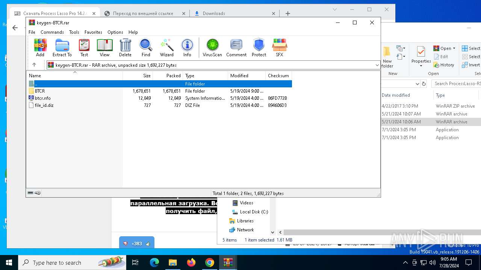Open File Explorer from the taskbar
481x270 pixels.
[x=172, y=262]
